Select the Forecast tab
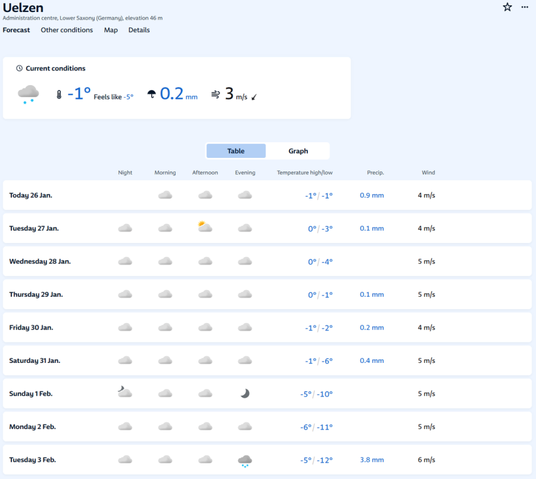This screenshot has height=479, width=536. [x=16, y=30]
